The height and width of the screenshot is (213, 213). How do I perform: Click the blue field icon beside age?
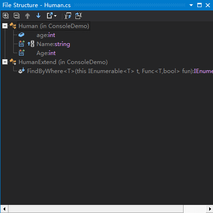[x=21, y=35]
